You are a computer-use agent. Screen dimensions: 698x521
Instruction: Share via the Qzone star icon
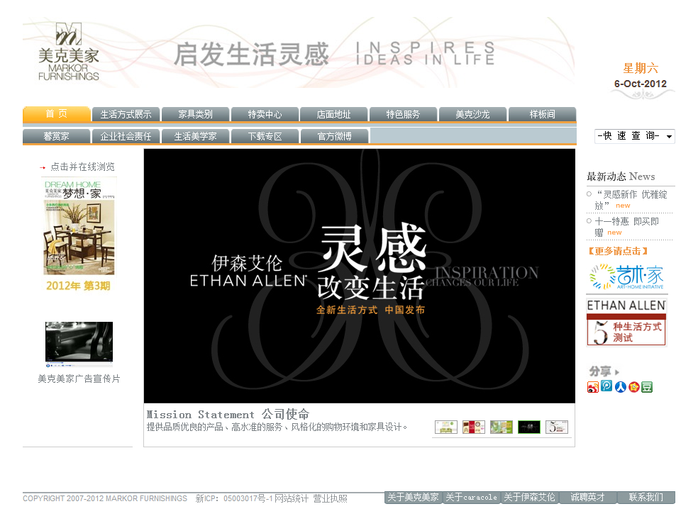pyautogui.click(x=634, y=386)
